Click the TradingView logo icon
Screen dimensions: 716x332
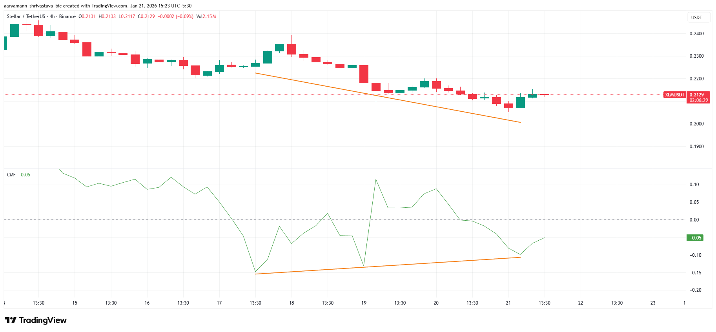pos(11,320)
